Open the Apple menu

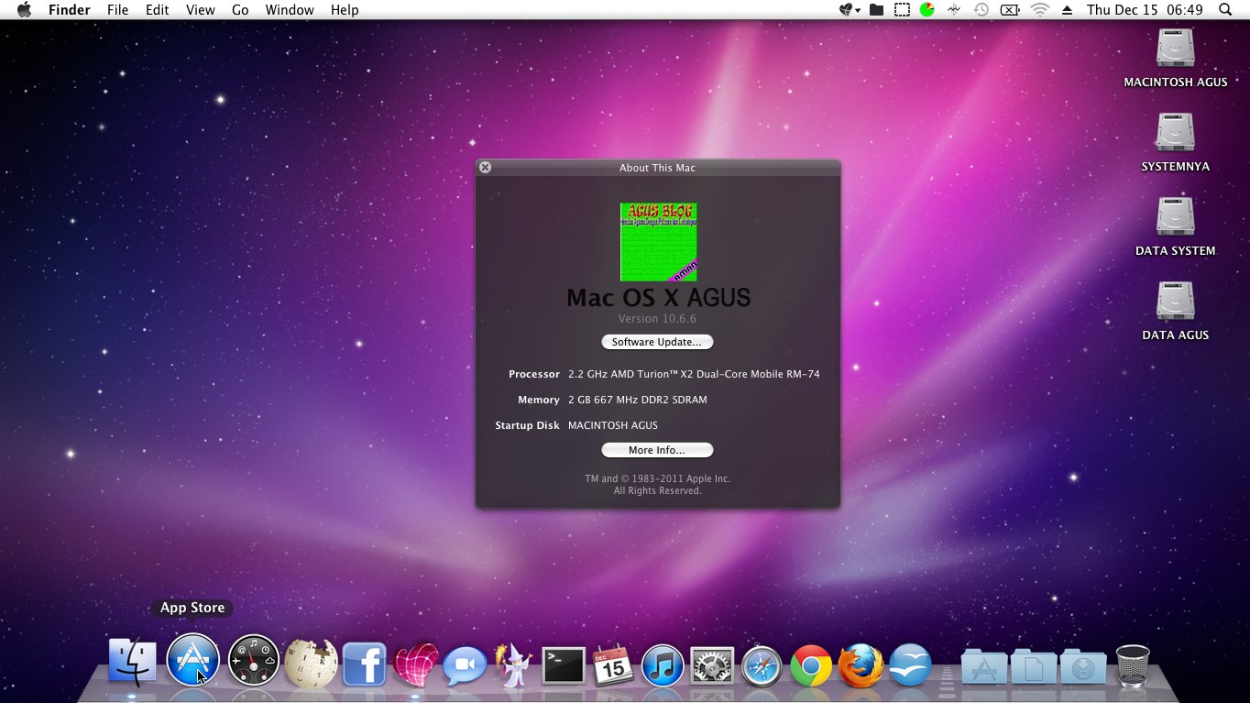[x=25, y=10]
